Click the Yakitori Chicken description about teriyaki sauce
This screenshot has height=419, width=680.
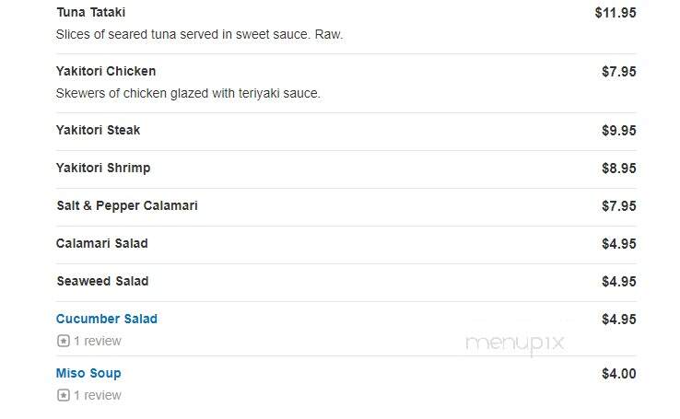pyautogui.click(x=188, y=93)
